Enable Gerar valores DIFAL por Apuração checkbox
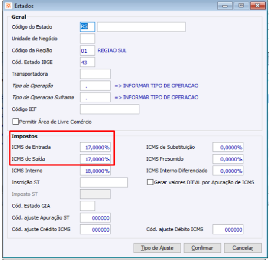The image size is (269, 260). coord(150,182)
